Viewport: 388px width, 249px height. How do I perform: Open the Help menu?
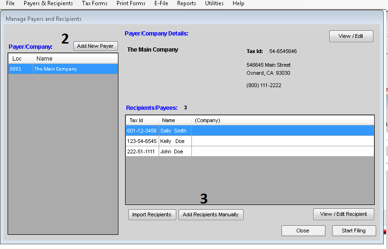[x=238, y=3]
